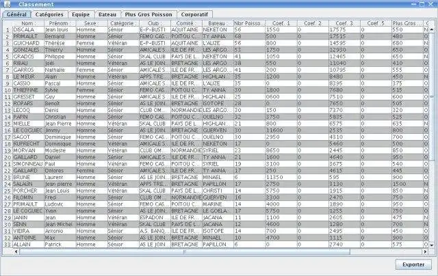Select the VIEIRA name cell
This screenshot has height=276, width=438.
tap(28, 231)
